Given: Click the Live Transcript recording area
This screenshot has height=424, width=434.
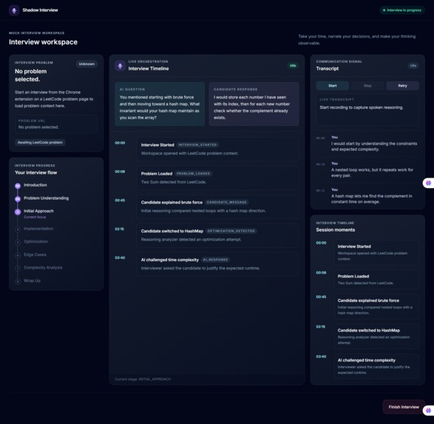Looking at the screenshot, I should tap(367, 110).
